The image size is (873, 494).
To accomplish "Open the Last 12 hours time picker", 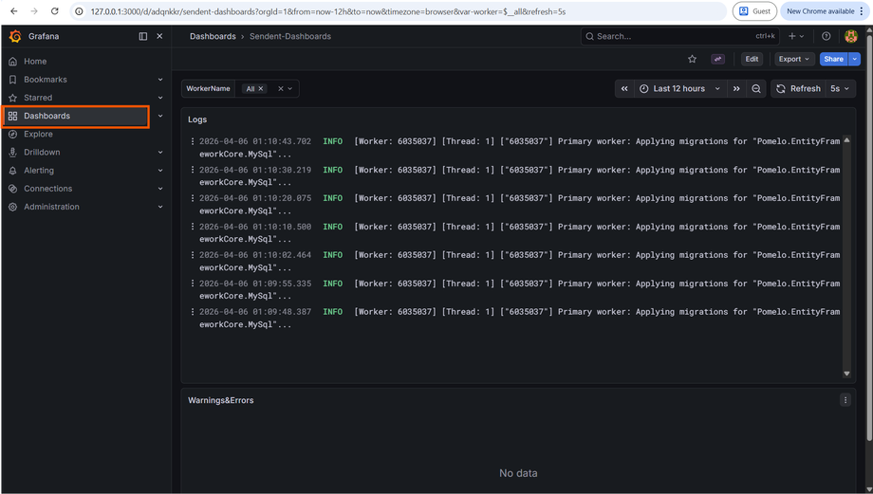I will pos(679,88).
